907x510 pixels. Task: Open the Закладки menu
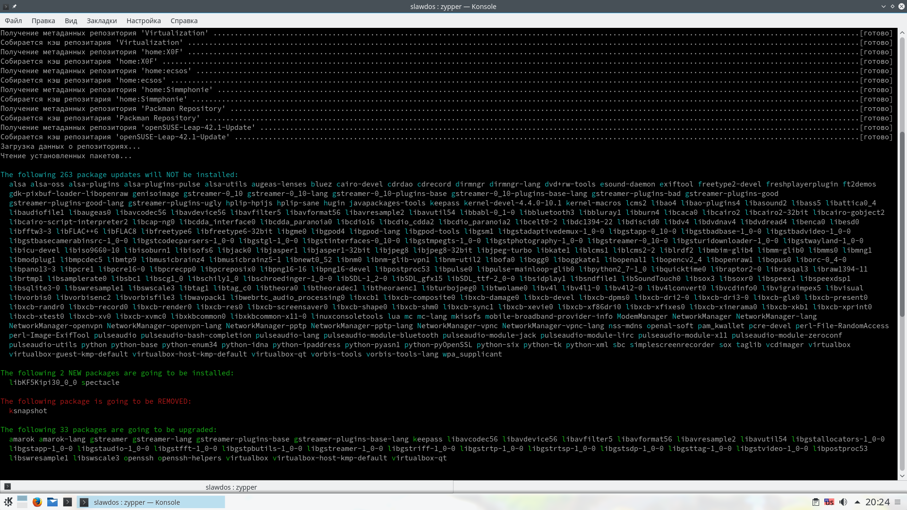coord(102,21)
